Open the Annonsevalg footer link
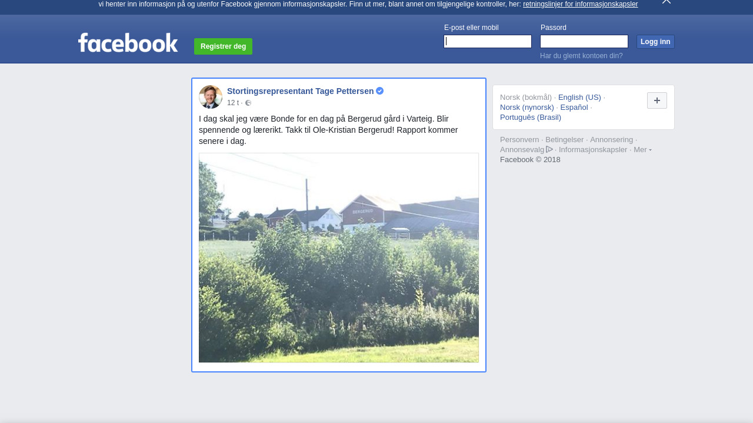Screen dimensions: 753x423 tap(522, 150)
